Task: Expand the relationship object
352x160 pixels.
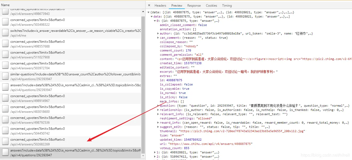Action: 158,110
